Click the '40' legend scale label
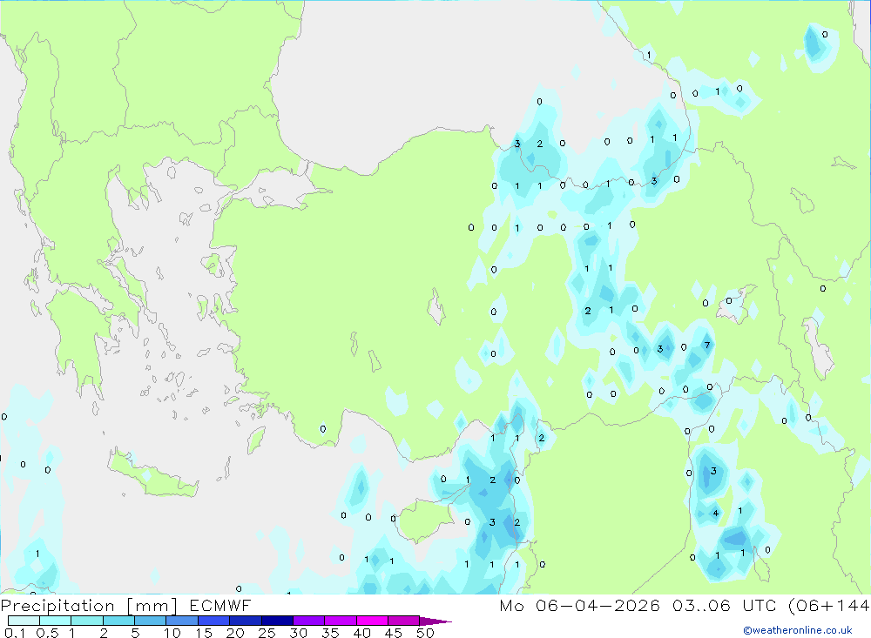Viewport: 871px width, 638px height. click(361, 633)
